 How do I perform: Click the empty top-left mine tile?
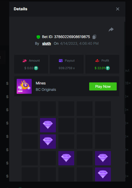tap(30, 109)
